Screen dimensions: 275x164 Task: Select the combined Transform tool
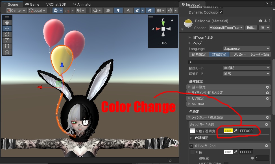pos(7,52)
